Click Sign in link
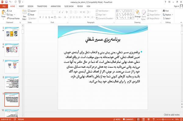The width and height of the screenshot is (183, 121). 176,6
